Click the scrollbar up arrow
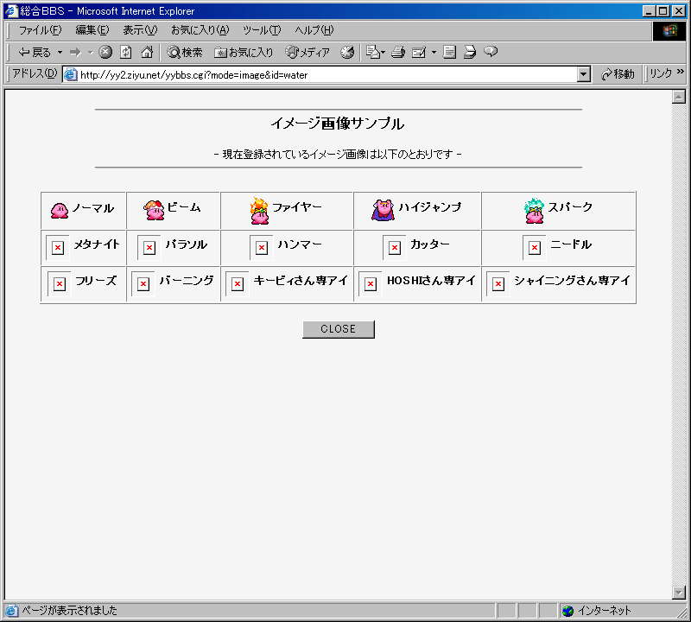 pyautogui.click(x=679, y=97)
